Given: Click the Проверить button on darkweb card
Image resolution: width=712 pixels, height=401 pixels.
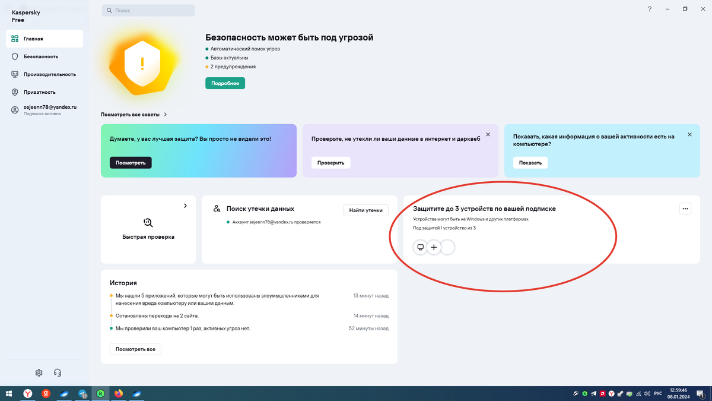Looking at the screenshot, I should click(331, 162).
